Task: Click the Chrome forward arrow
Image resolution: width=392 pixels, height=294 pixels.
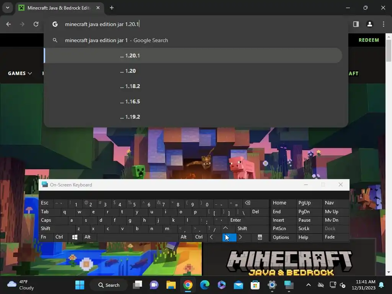Action: click(x=22, y=24)
